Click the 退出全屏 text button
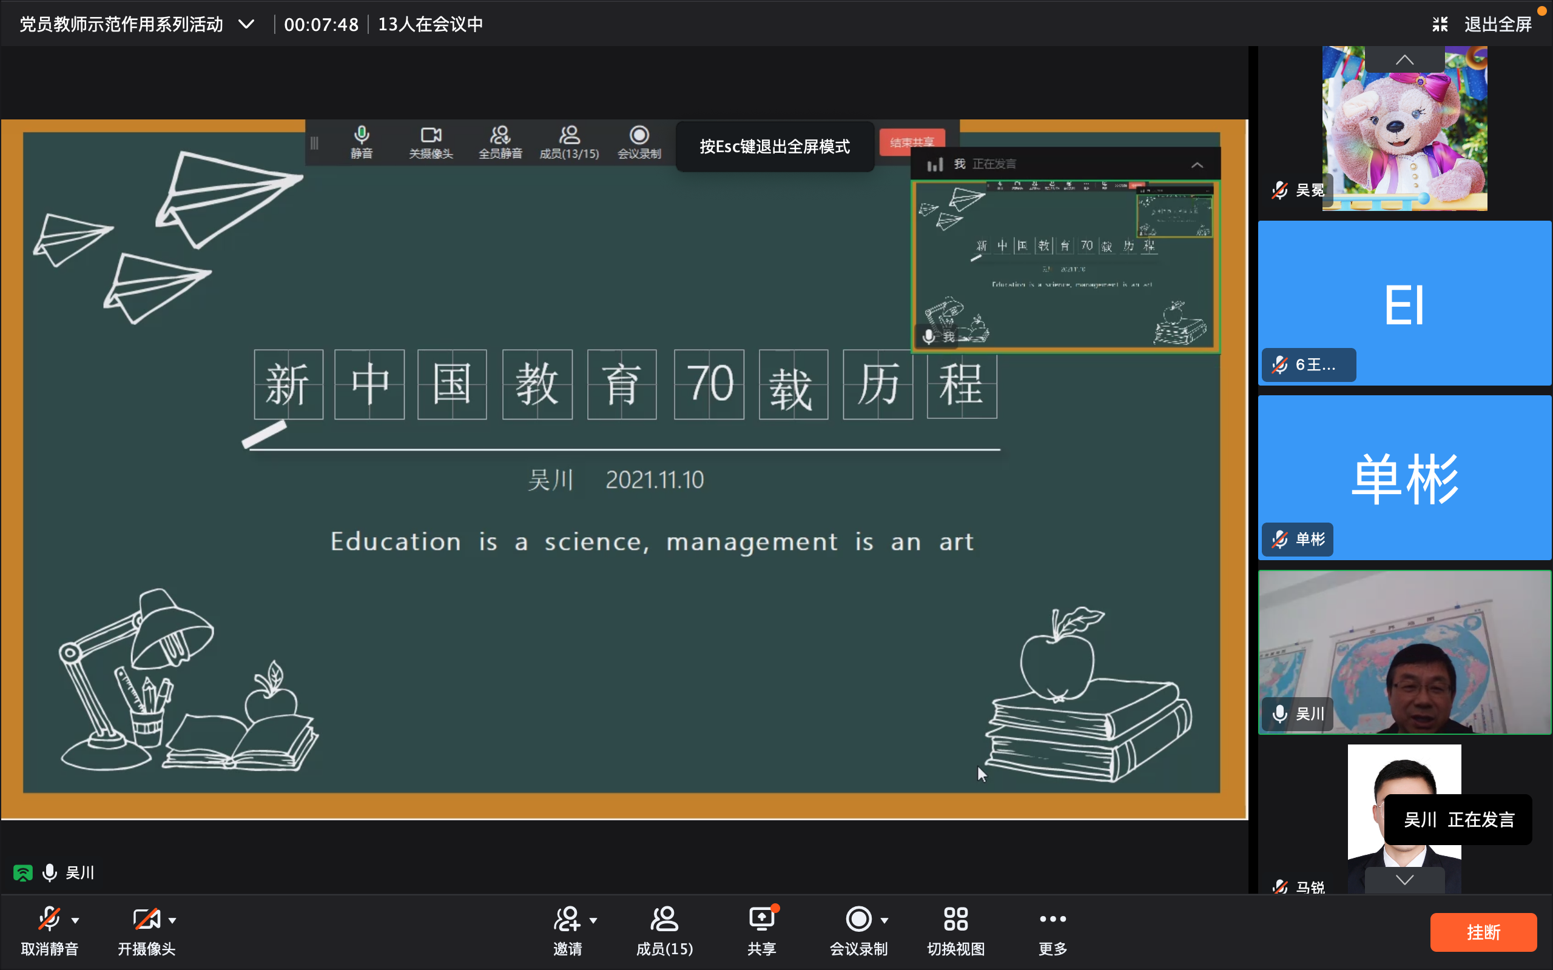 (1498, 24)
